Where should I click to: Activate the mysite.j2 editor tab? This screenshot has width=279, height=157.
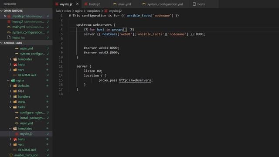[66, 4]
